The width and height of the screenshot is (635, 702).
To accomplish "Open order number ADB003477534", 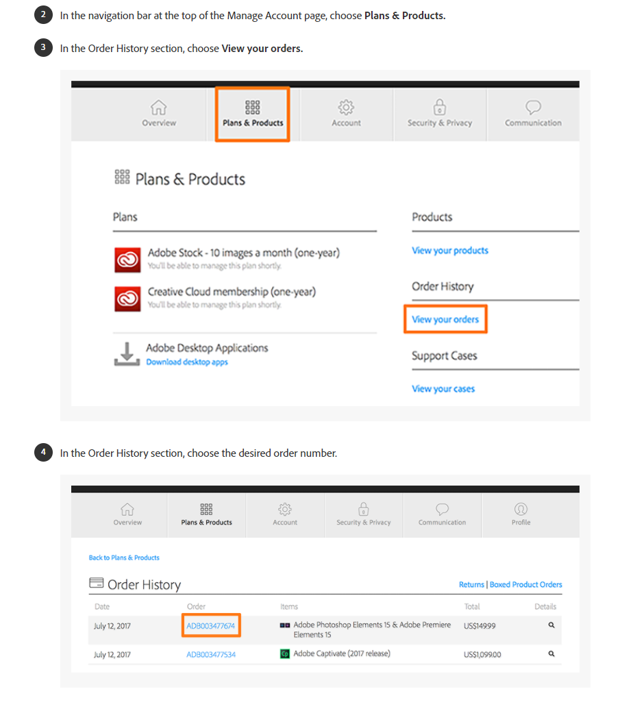I will coord(211,655).
